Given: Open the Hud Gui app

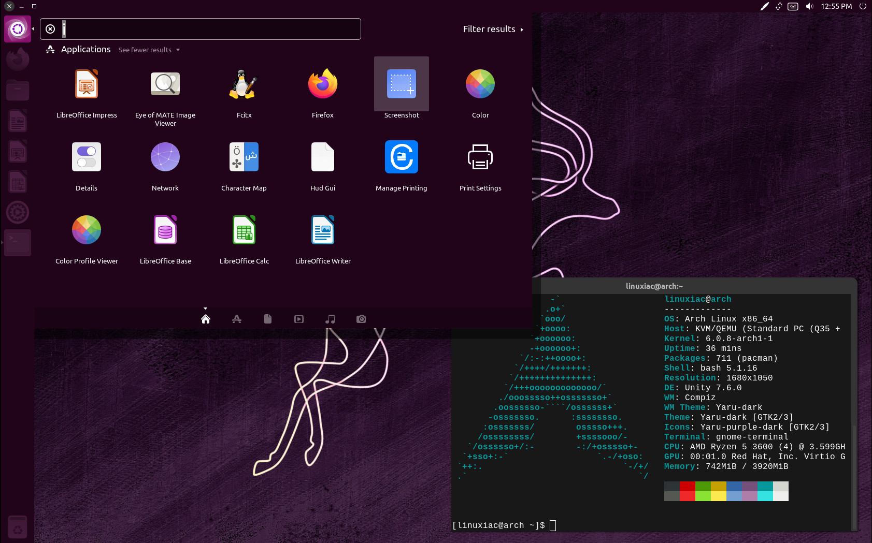Looking at the screenshot, I should coord(323,166).
